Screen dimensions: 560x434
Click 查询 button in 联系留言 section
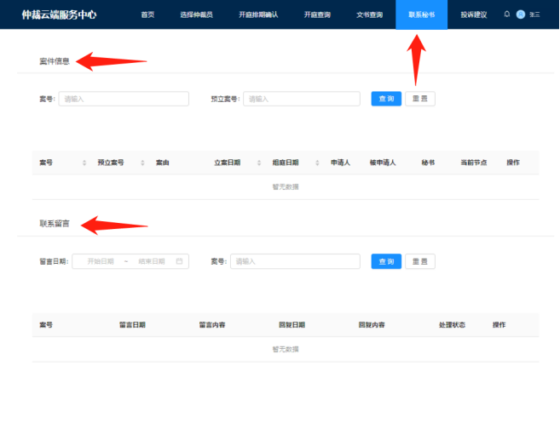[x=386, y=261]
